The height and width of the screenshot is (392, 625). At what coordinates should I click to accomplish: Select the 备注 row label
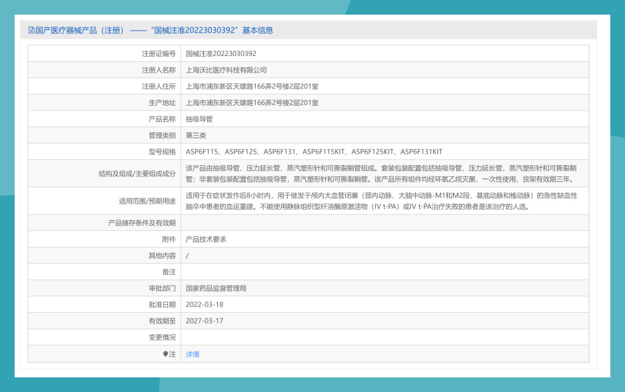[x=169, y=272]
